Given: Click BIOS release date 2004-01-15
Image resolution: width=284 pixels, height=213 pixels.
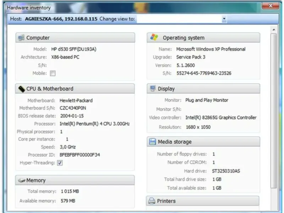Looking at the screenshot, I should (72, 116).
